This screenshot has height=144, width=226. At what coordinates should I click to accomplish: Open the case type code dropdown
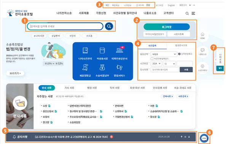[x=169, y=63]
